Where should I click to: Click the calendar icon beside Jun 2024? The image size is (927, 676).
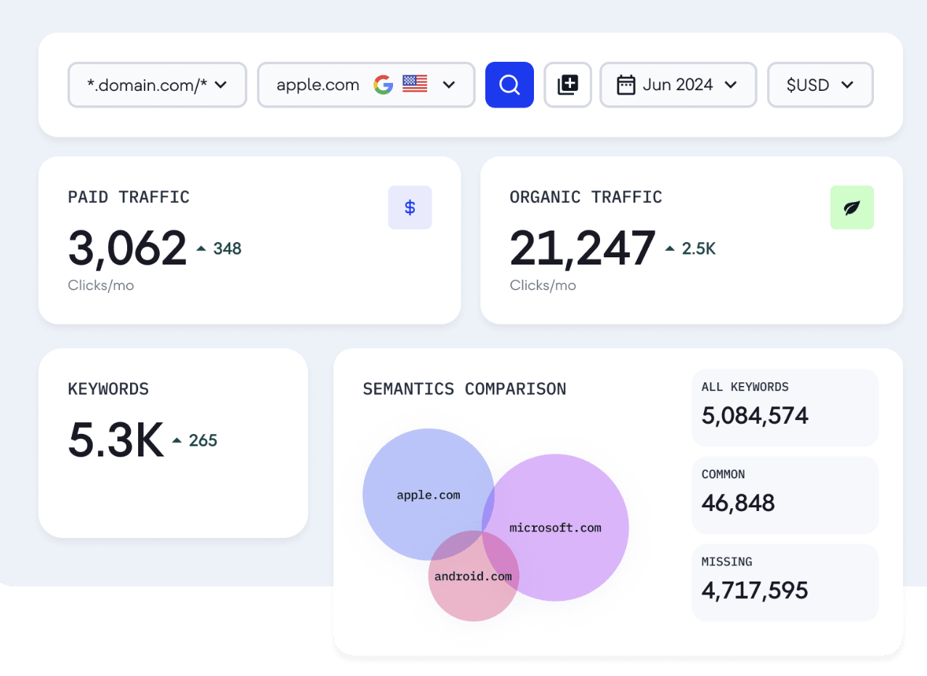coord(626,85)
